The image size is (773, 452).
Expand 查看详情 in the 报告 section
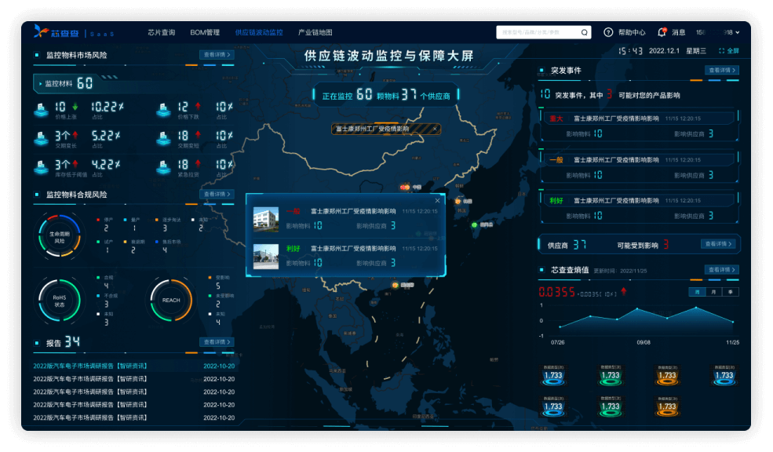pos(216,342)
